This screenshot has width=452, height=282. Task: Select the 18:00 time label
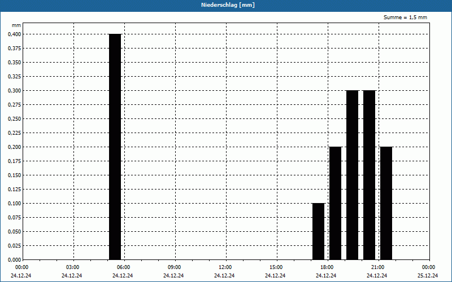[x=327, y=267]
